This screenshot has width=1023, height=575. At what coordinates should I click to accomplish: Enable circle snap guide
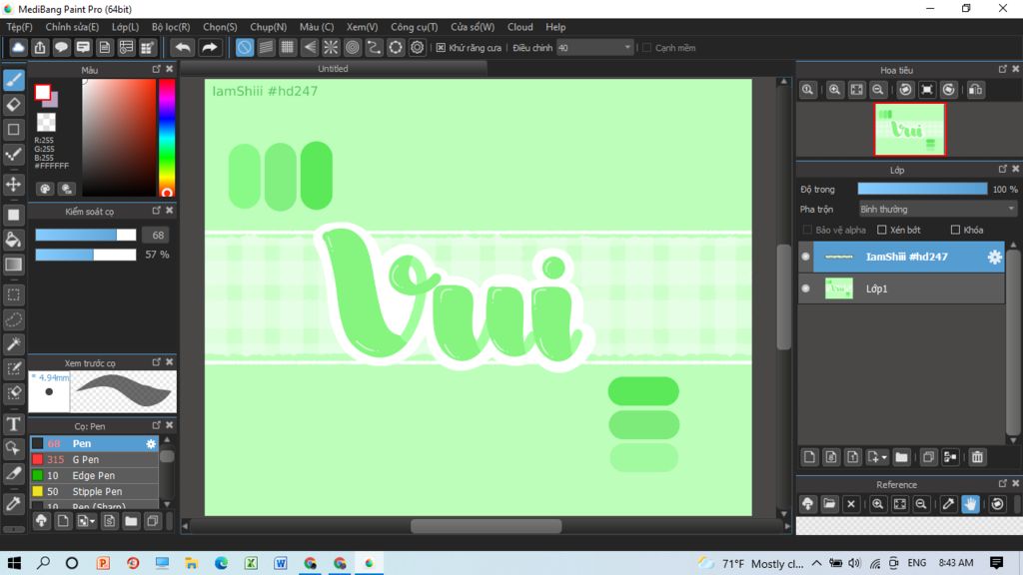coord(353,48)
